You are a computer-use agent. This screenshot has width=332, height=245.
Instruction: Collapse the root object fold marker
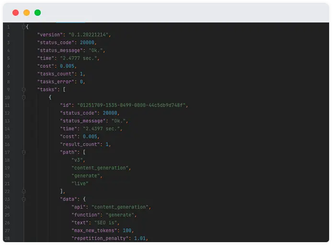pos(24,27)
